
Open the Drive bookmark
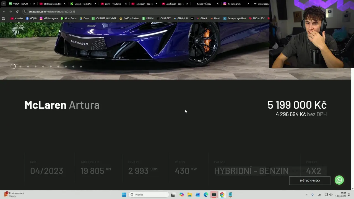(84, 18)
